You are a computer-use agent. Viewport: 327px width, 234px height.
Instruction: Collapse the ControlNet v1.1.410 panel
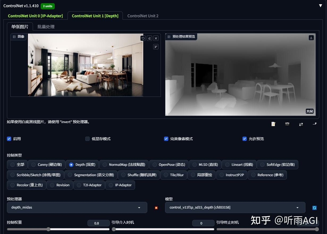coord(320,6)
